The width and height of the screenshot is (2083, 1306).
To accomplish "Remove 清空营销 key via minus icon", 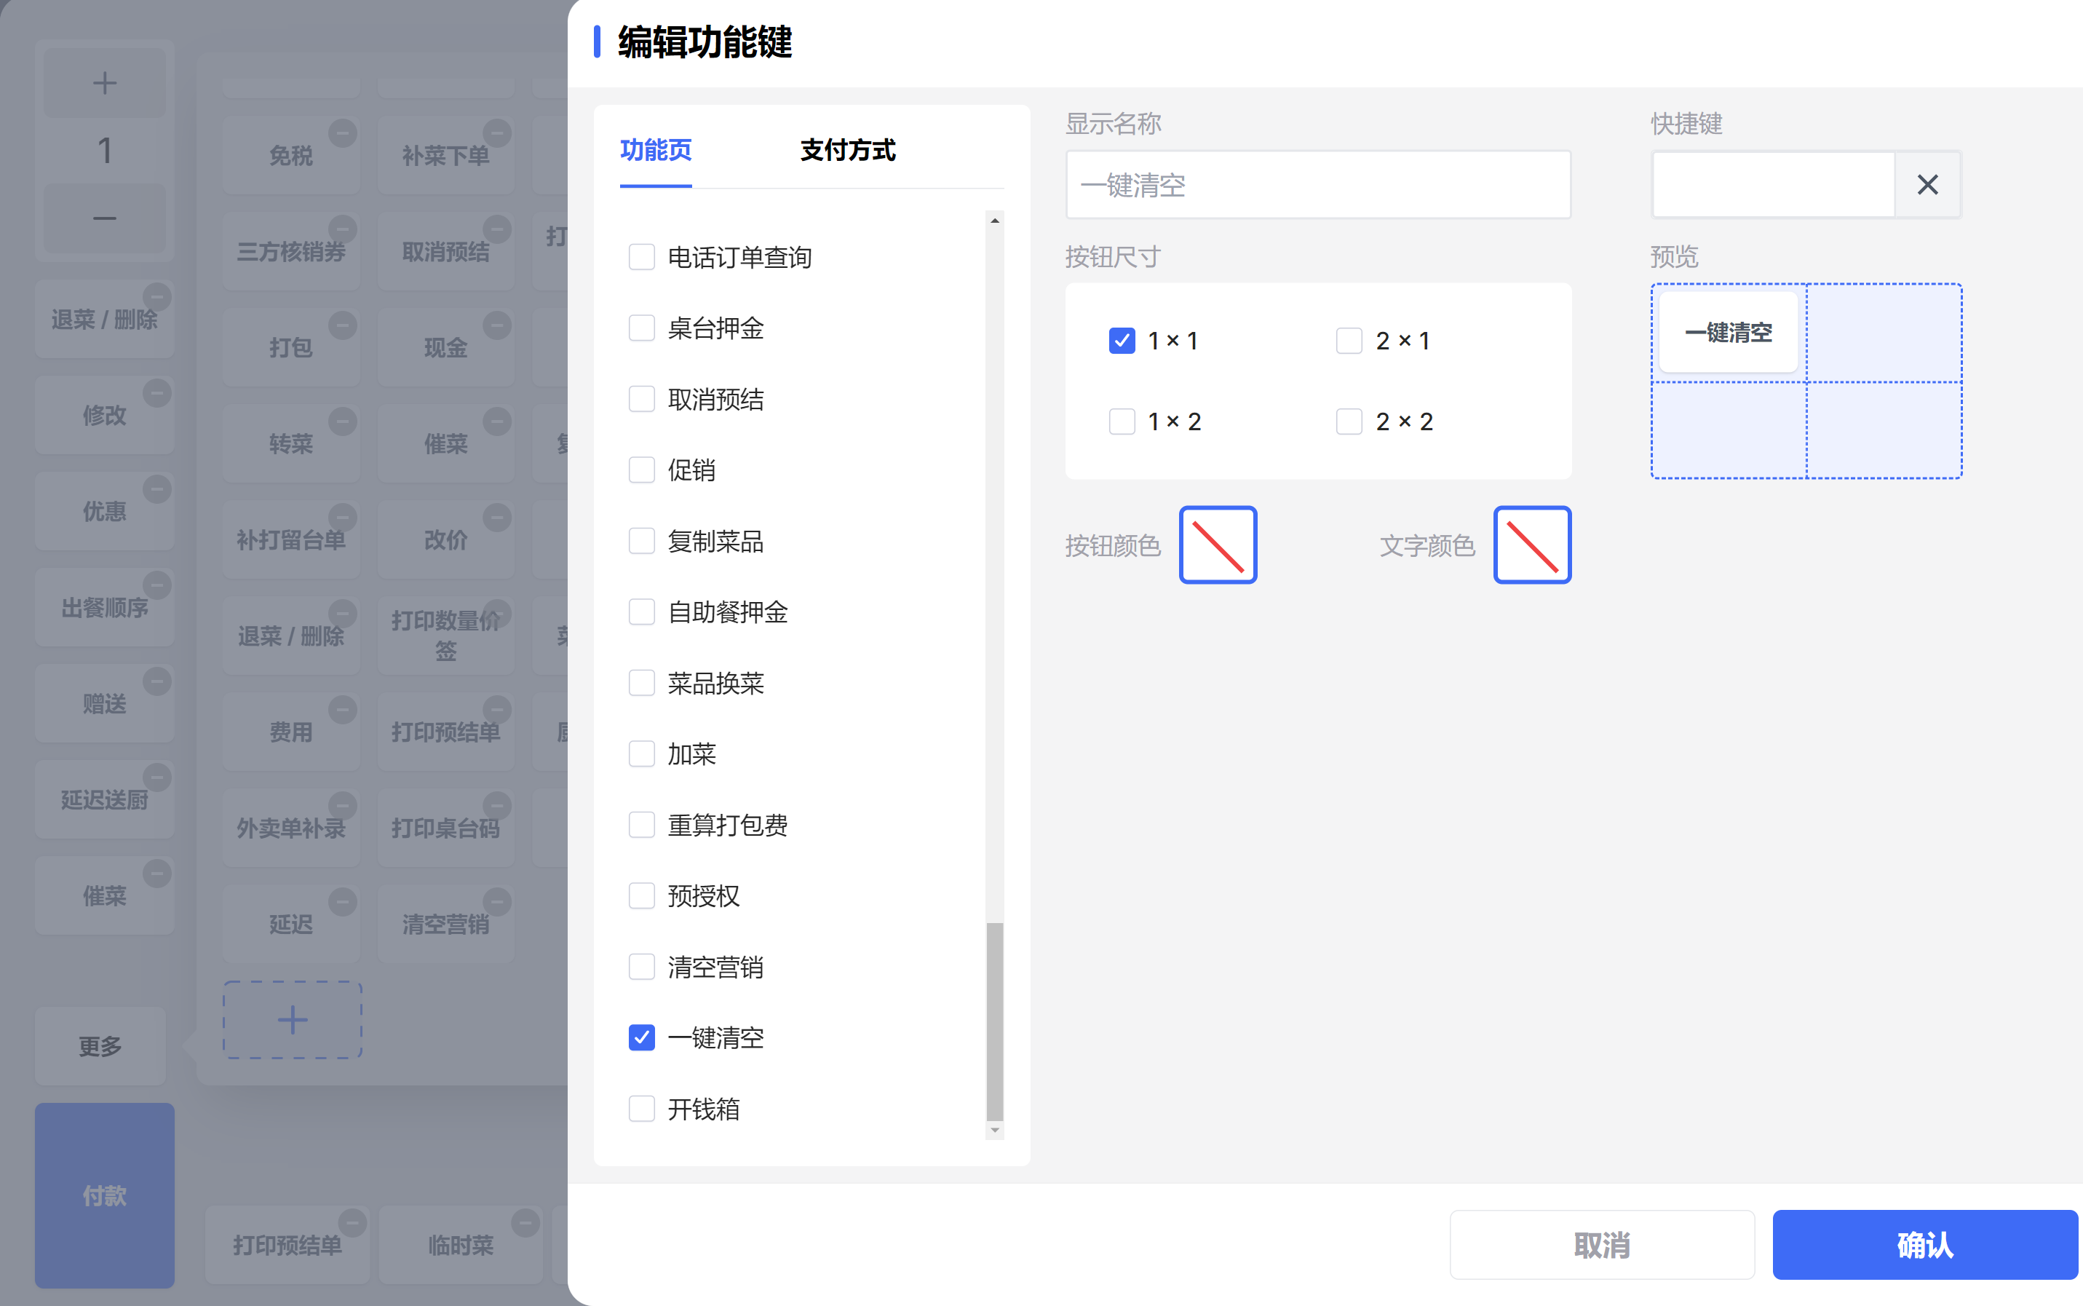I will (496, 901).
